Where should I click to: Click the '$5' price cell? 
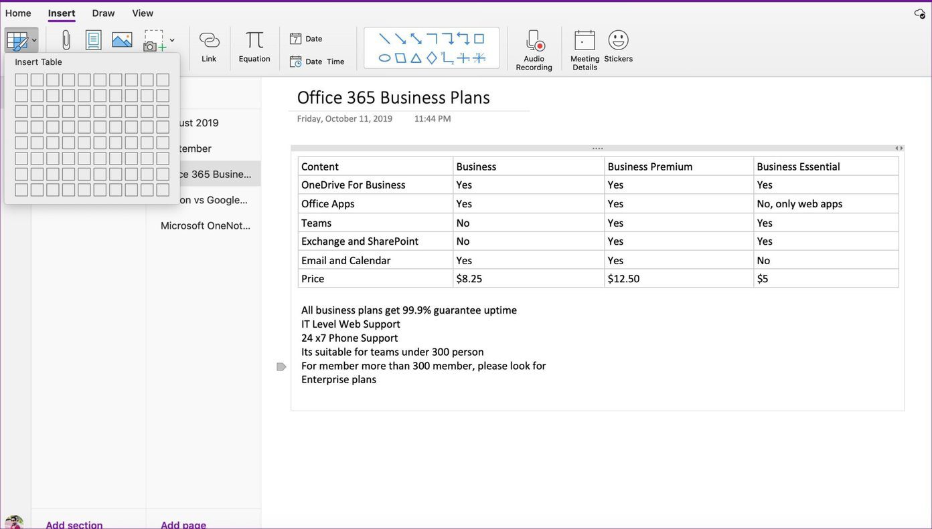pyautogui.click(x=826, y=279)
